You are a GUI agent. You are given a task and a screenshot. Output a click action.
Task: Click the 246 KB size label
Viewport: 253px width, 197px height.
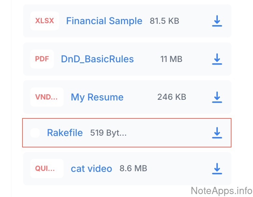tap(171, 97)
